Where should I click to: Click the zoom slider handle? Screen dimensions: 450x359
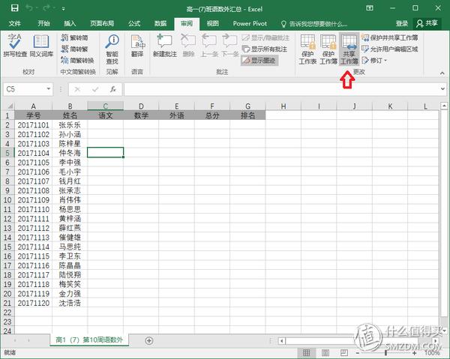(385, 353)
